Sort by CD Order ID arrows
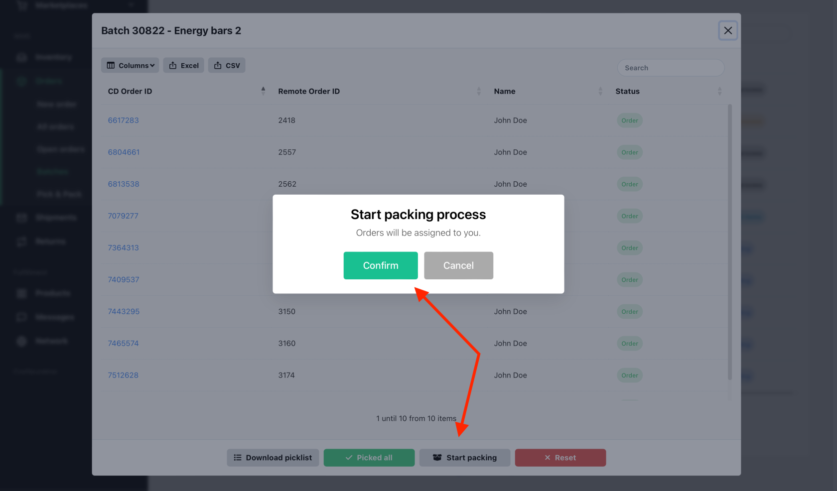837x491 pixels. (x=263, y=91)
